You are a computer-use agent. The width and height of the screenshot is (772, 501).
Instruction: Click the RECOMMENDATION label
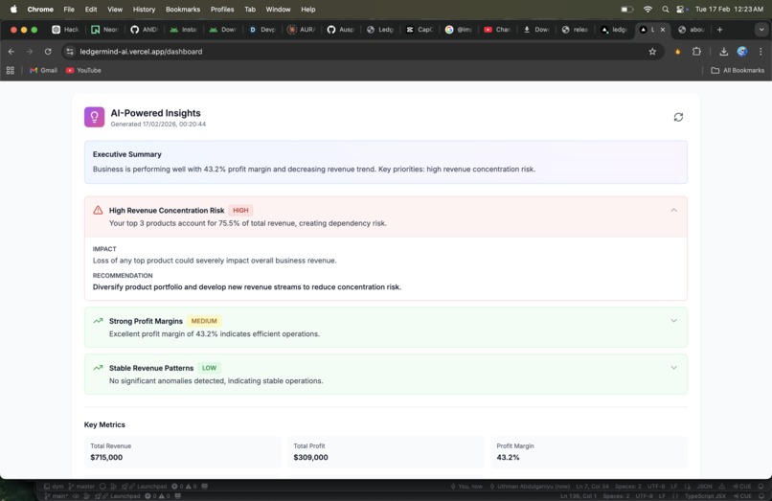pyautogui.click(x=123, y=275)
